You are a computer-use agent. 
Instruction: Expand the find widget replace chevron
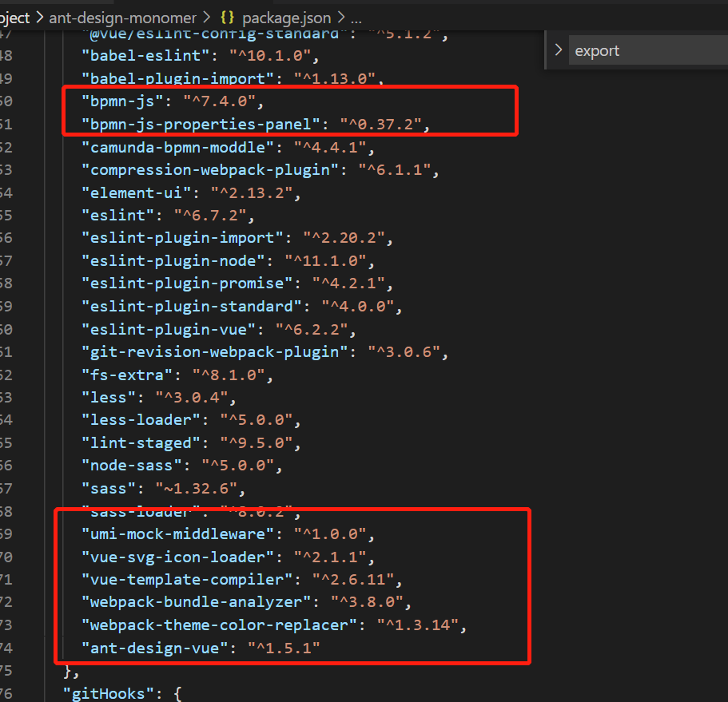click(558, 50)
